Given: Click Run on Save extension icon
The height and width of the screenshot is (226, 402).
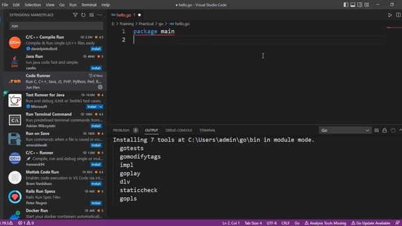Looking at the screenshot, I should tap(14, 139).
